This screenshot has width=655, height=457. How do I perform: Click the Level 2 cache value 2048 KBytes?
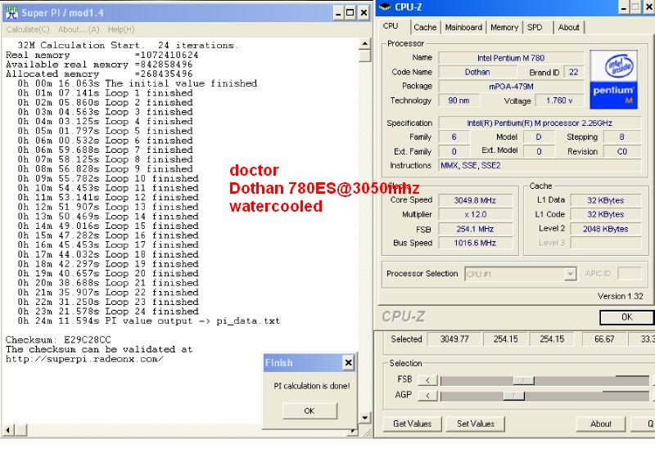pyautogui.click(x=605, y=229)
